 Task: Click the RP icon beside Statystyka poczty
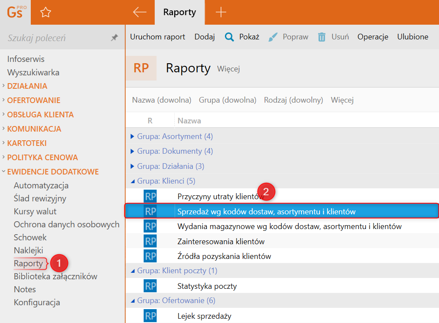pyautogui.click(x=150, y=286)
